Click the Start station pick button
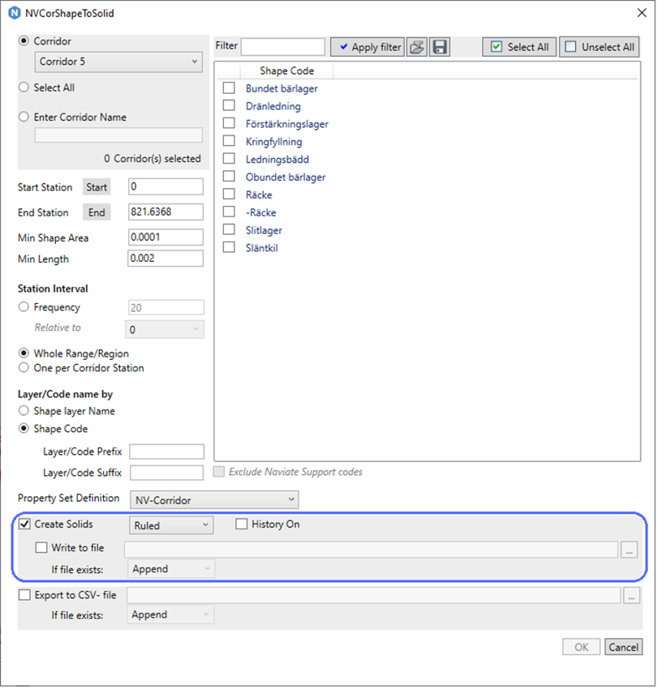This screenshot has height=689, width=658. point(97,187)
